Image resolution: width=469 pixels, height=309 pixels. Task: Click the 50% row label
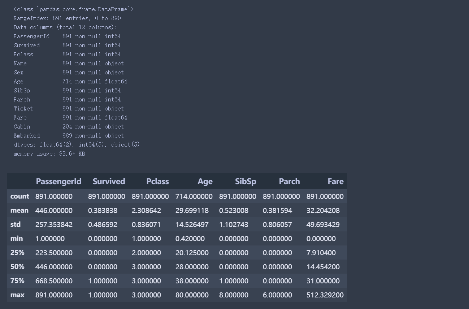click(17, 266)
